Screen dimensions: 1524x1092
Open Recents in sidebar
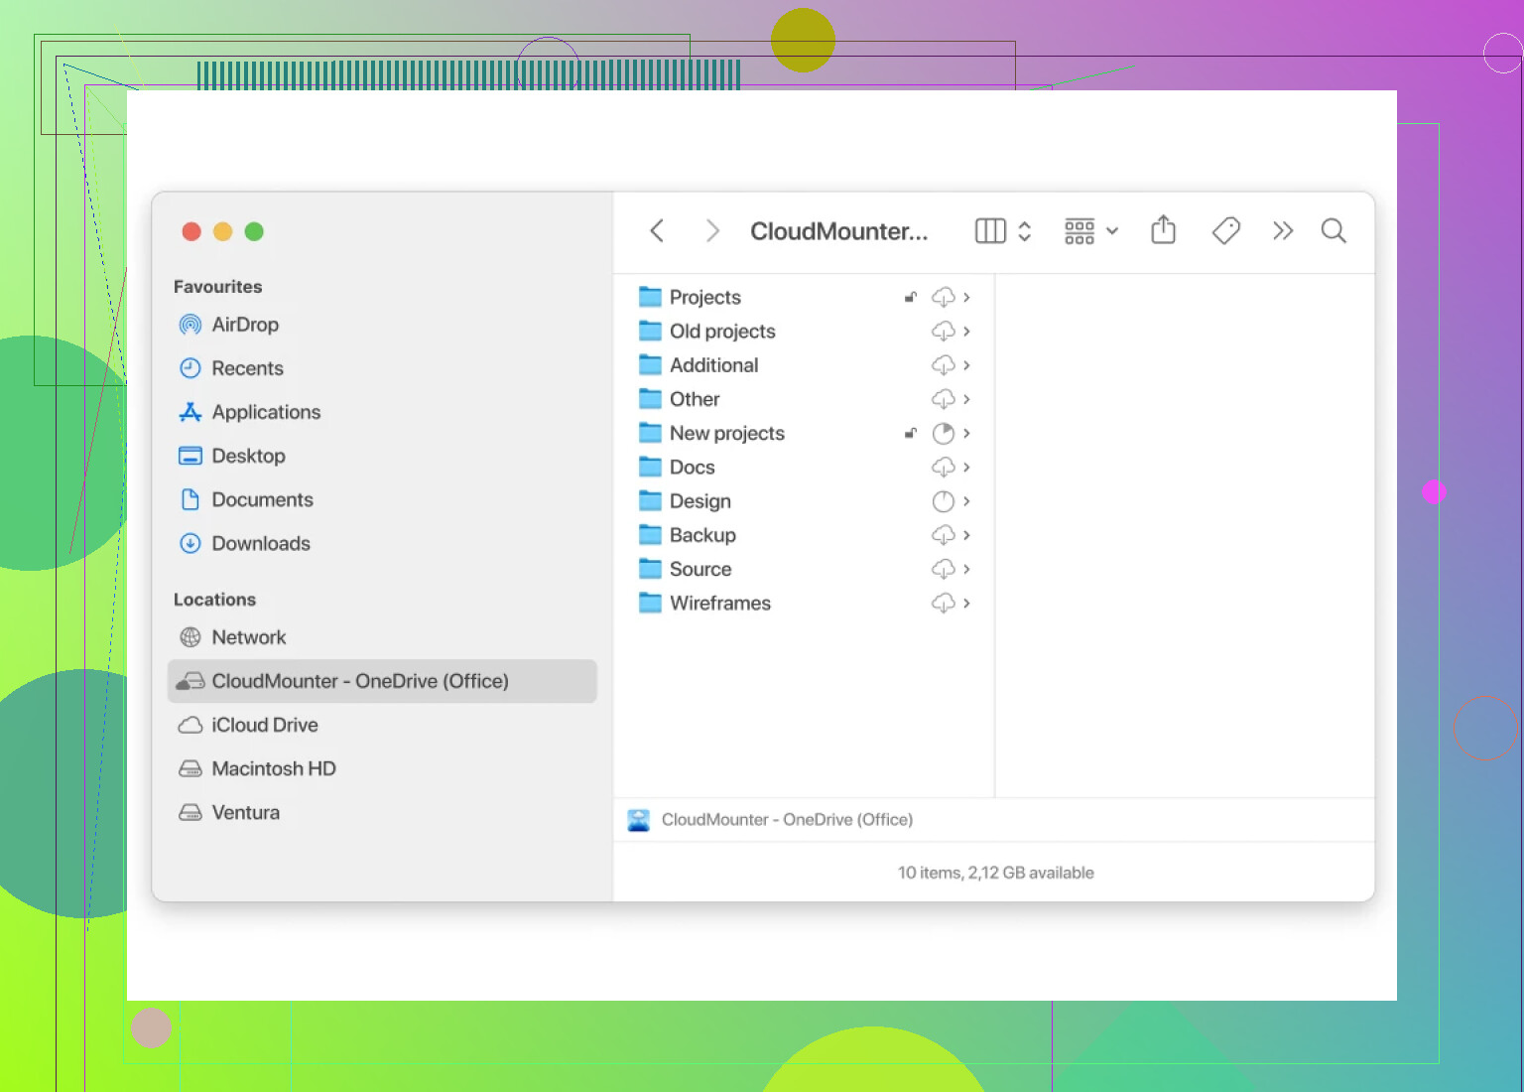pyautogui.click(x=382, y=368)
